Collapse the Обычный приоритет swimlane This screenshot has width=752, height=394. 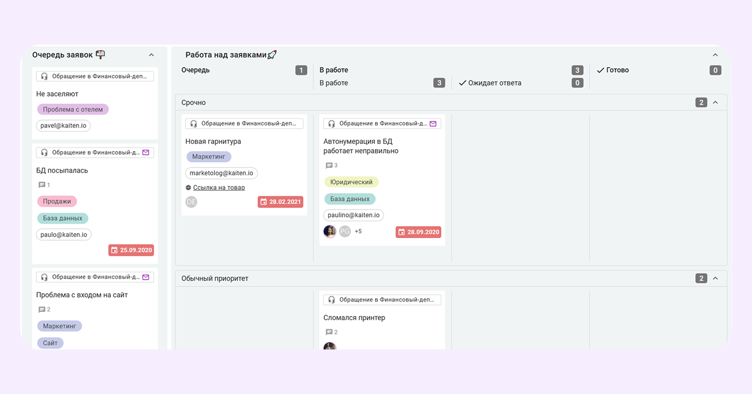pyautogui.click(x=715, y=278)
